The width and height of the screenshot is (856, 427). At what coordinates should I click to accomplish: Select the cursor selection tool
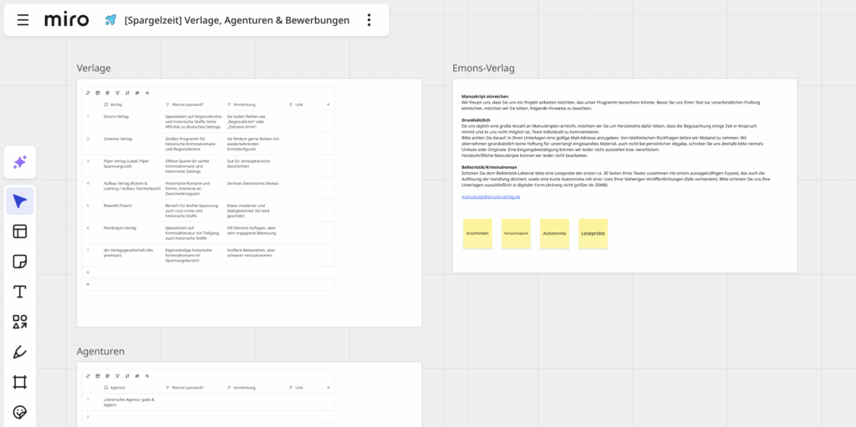tap(20, 201)
